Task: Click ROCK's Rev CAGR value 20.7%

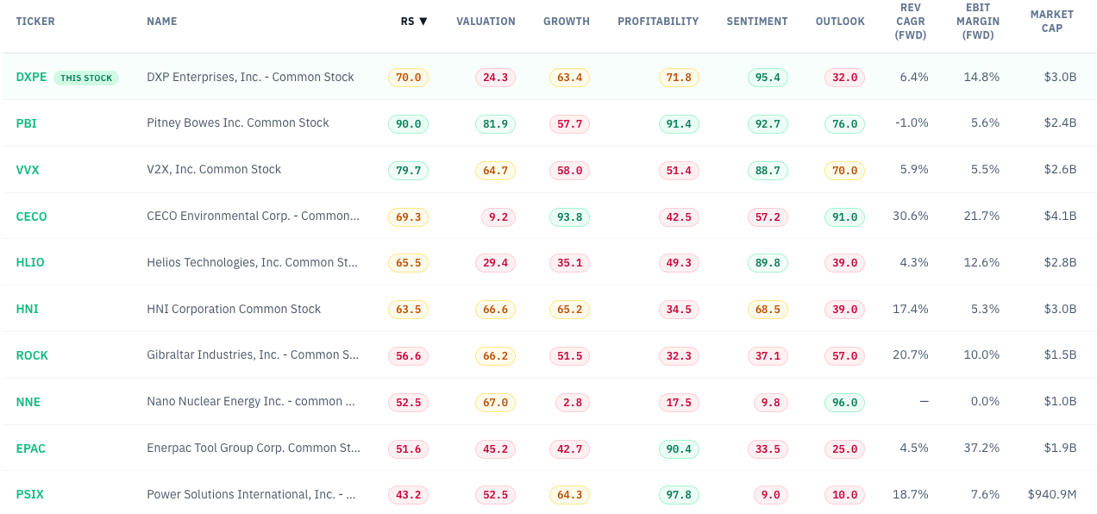Action: (911, 356)
